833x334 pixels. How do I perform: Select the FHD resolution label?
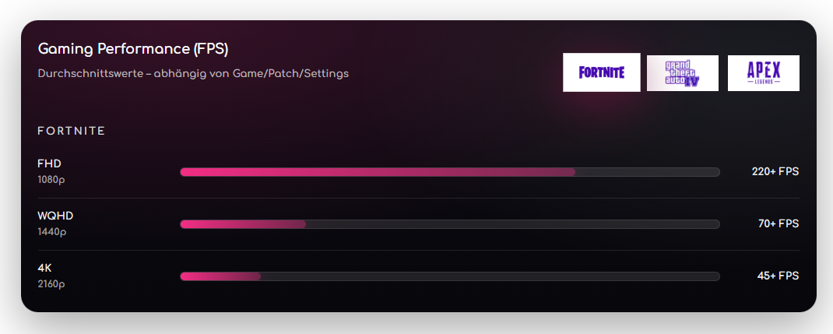(49, 163)
